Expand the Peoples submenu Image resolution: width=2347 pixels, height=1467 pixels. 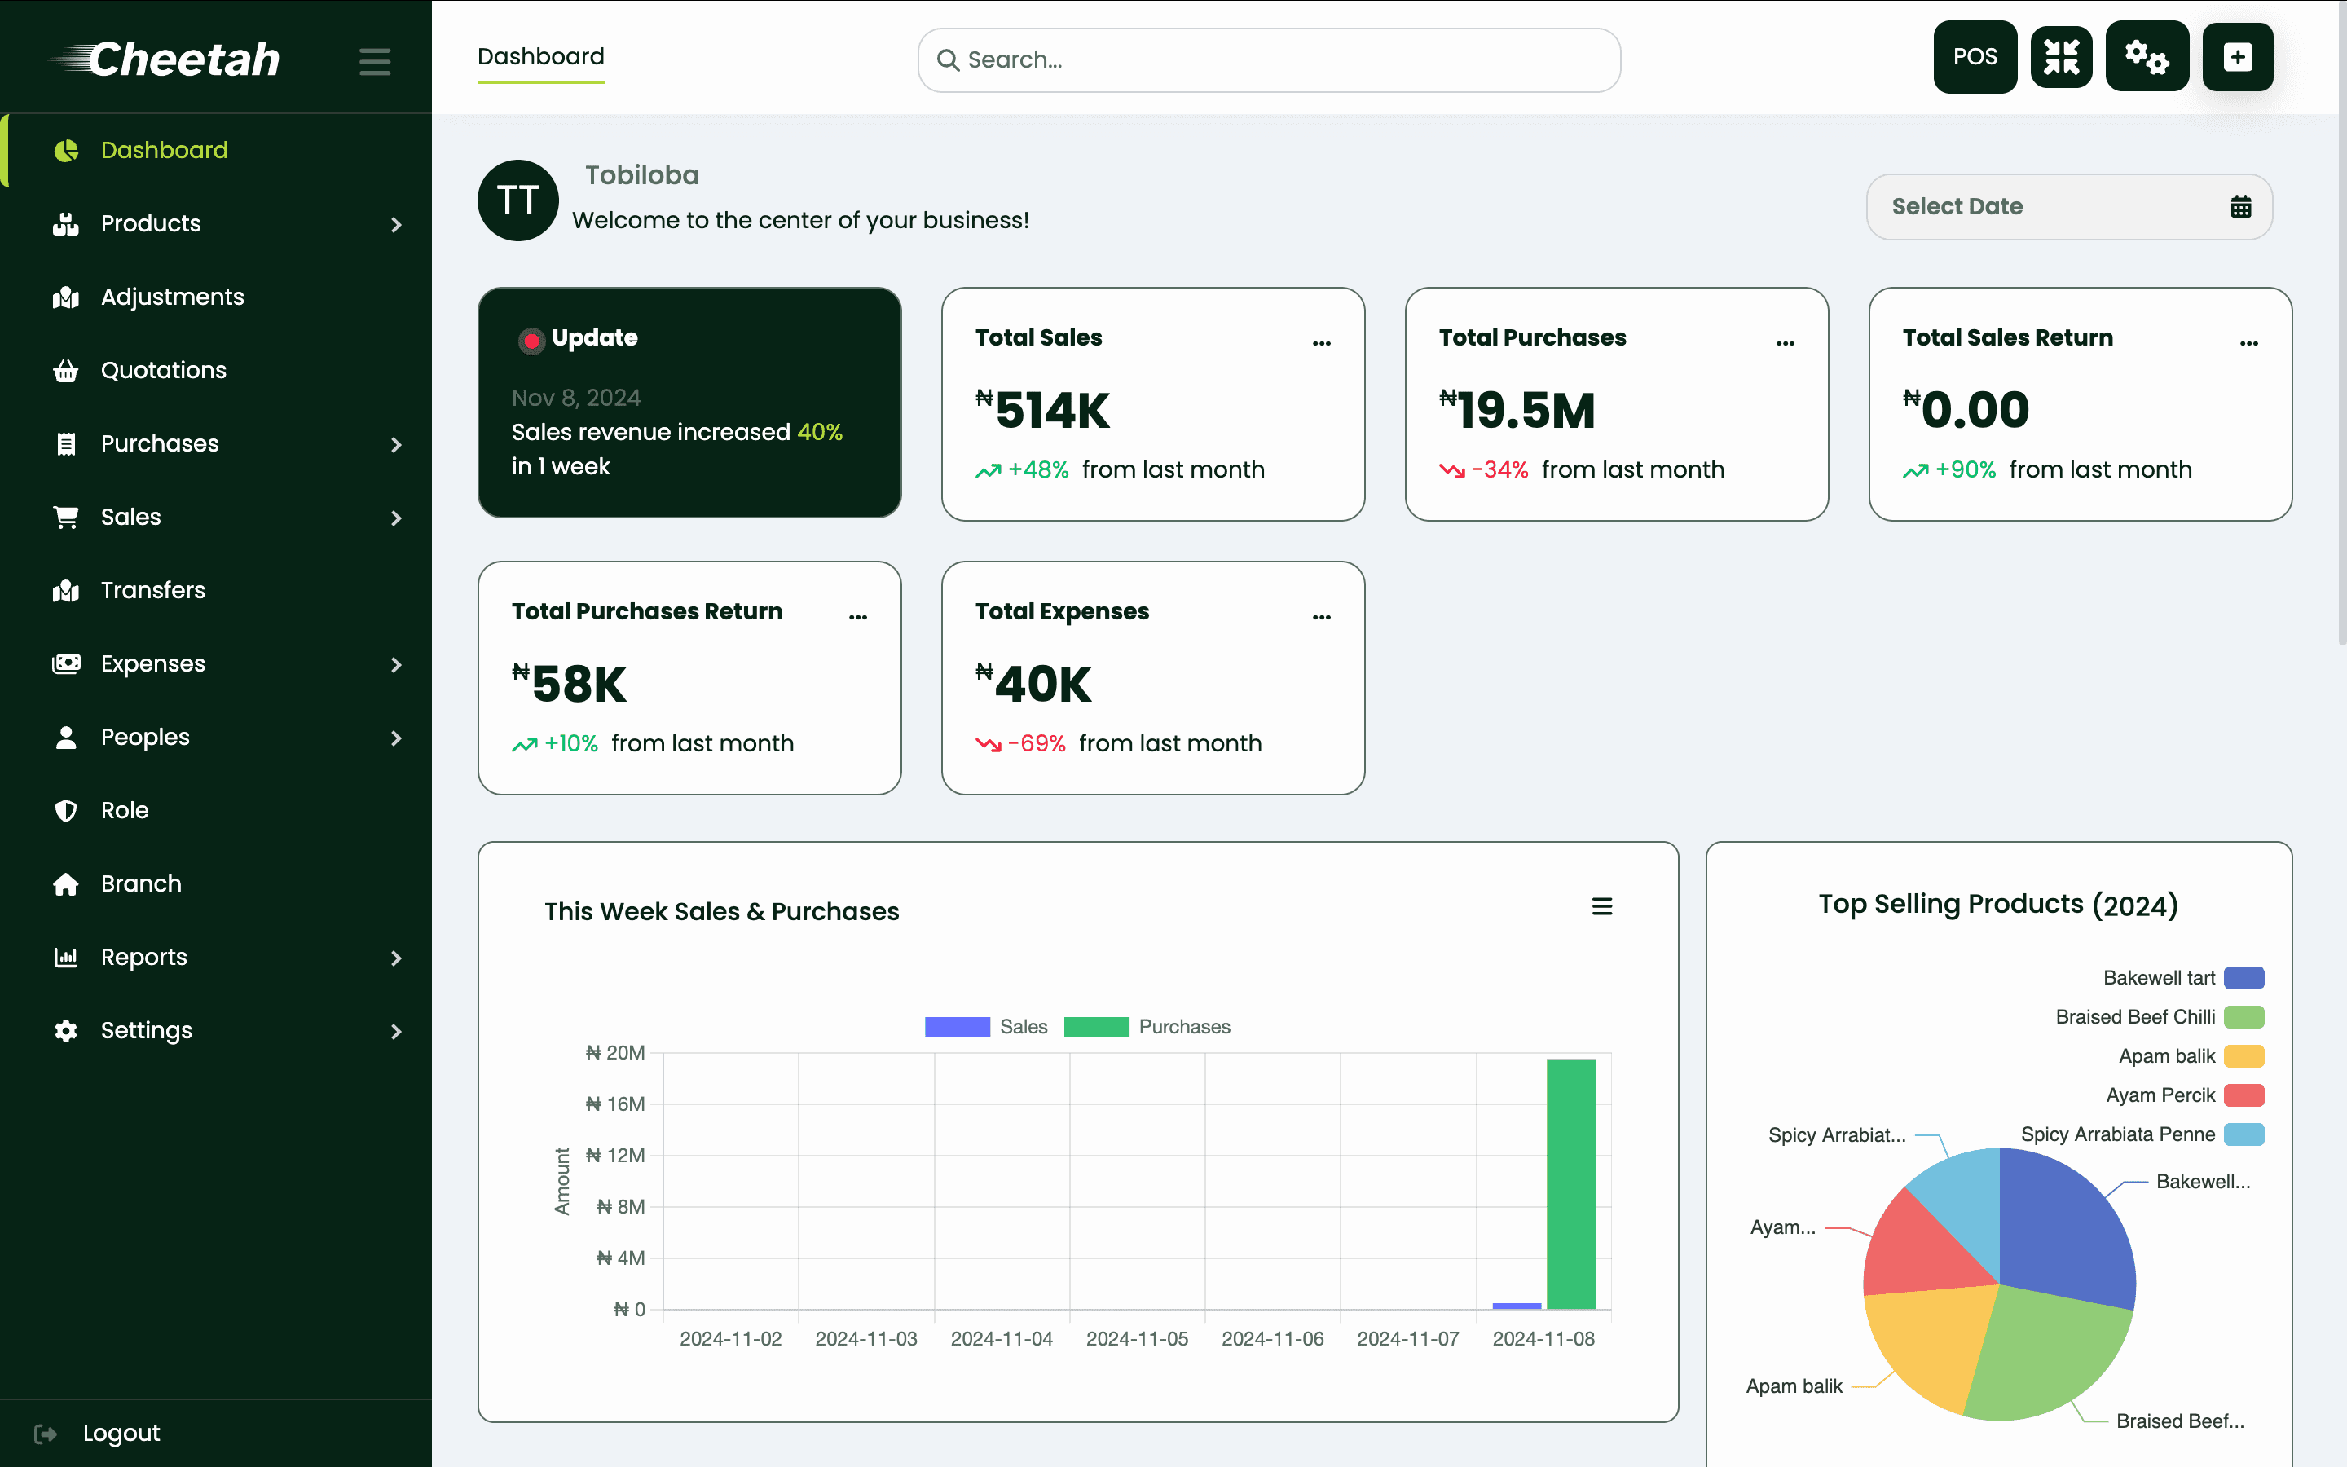(397, 738)
